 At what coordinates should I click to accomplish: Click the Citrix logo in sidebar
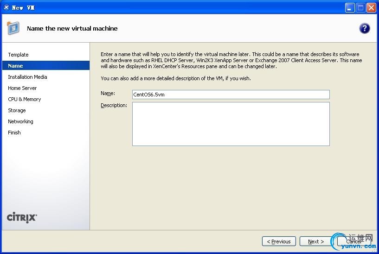[22, 217]
